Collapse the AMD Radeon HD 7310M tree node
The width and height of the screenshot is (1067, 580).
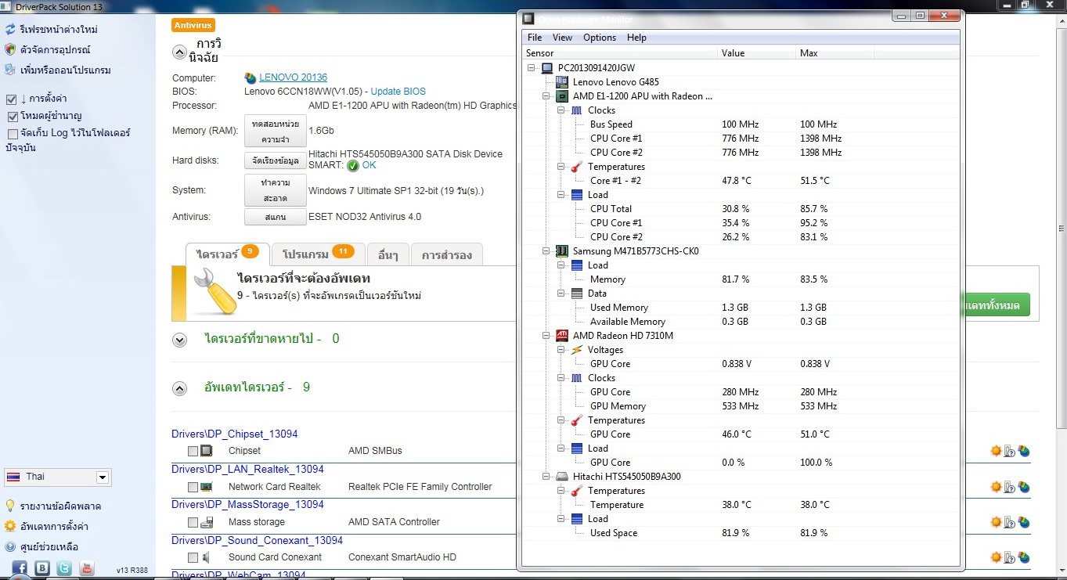click(546, 336)
